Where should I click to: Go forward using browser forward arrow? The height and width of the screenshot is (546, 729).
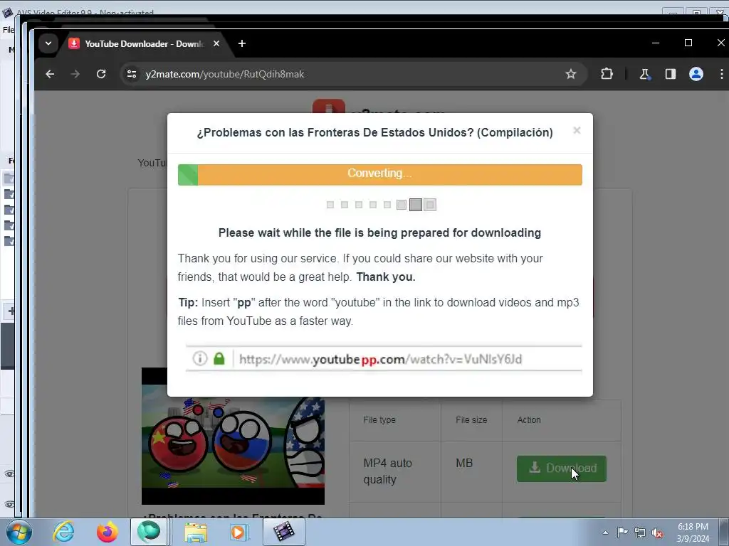(x=75, y=74)
